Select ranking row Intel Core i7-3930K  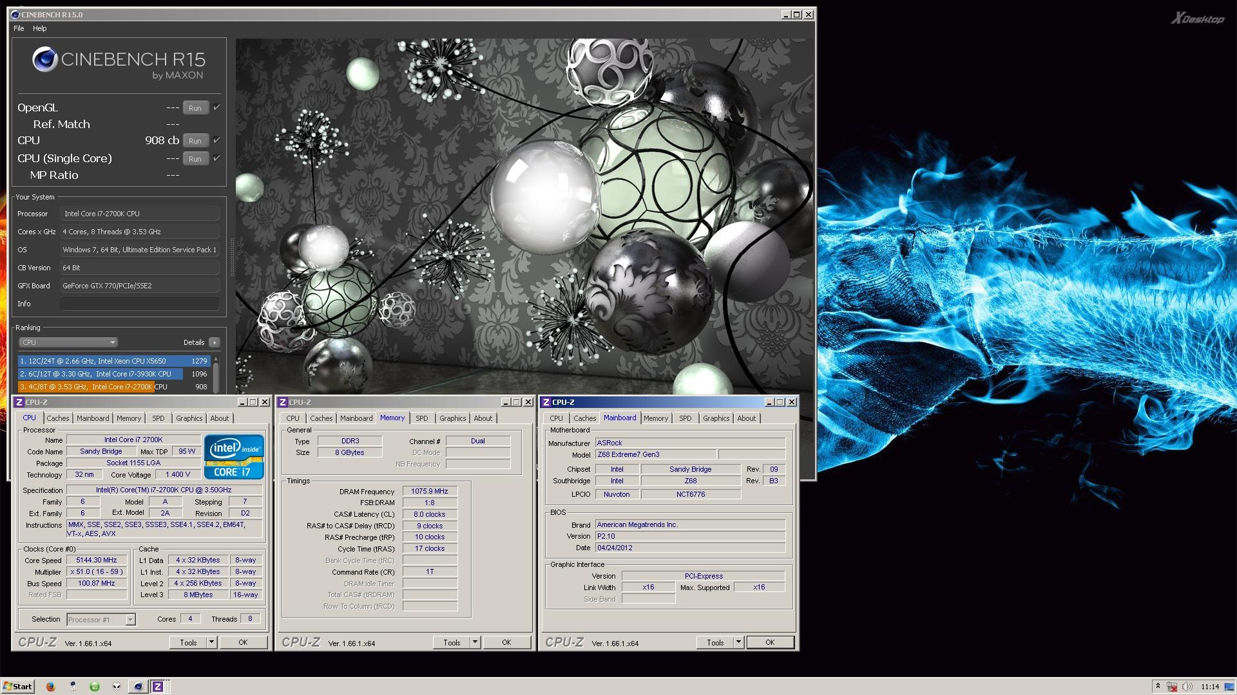coord(114,374)
